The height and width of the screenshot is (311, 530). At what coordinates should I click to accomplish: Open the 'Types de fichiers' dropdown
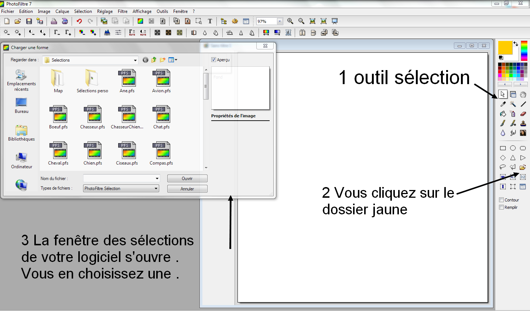[x=156, y=189]
